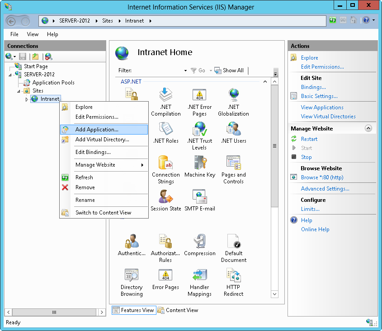This screenshot has height=331, width=382.
Task: Click Limits link under Configure
Action: (x=310, y=209)
